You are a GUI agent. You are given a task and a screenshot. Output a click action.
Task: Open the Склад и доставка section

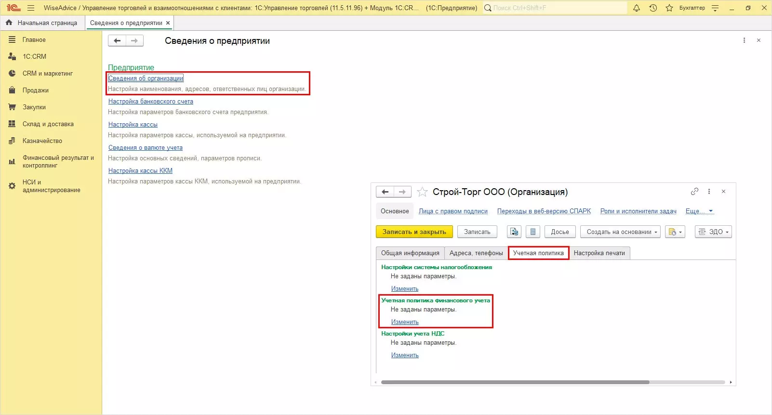pos(48,124)
